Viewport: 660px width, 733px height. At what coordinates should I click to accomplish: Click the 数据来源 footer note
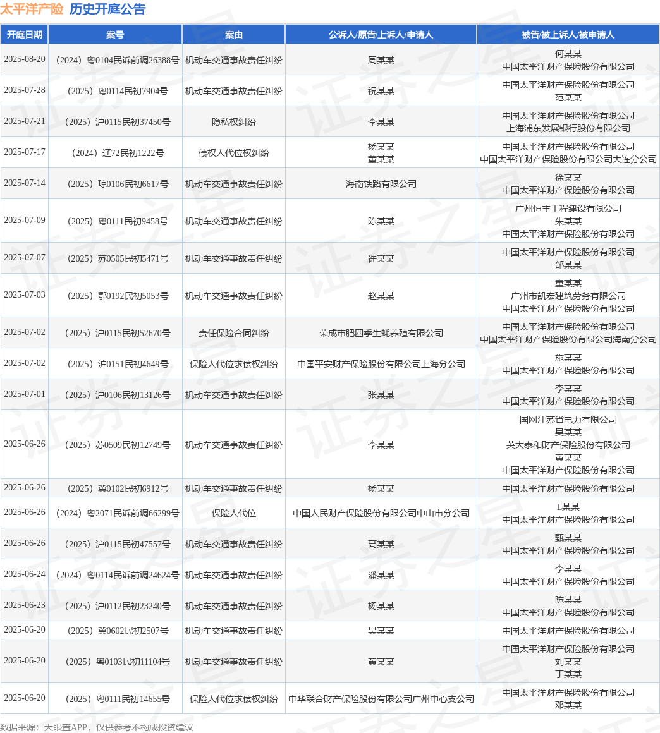click(96, 727)
